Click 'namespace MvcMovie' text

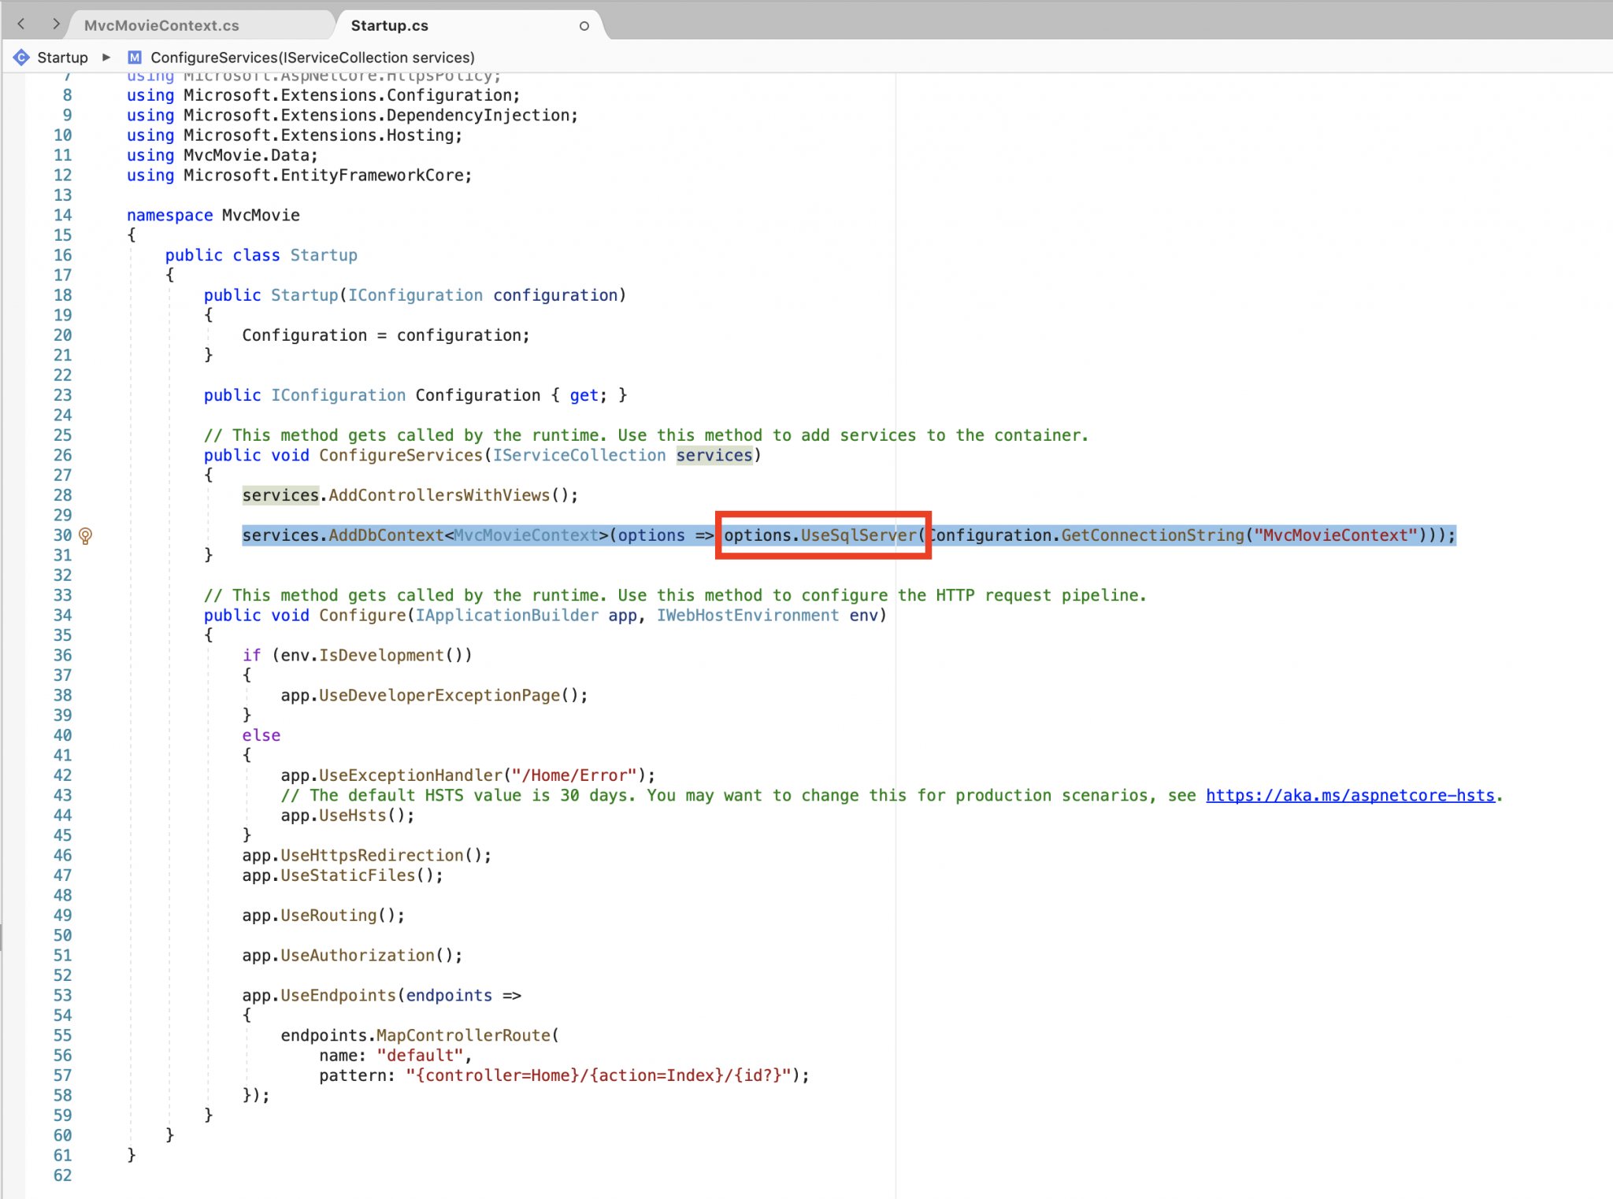tap(213, 215)
